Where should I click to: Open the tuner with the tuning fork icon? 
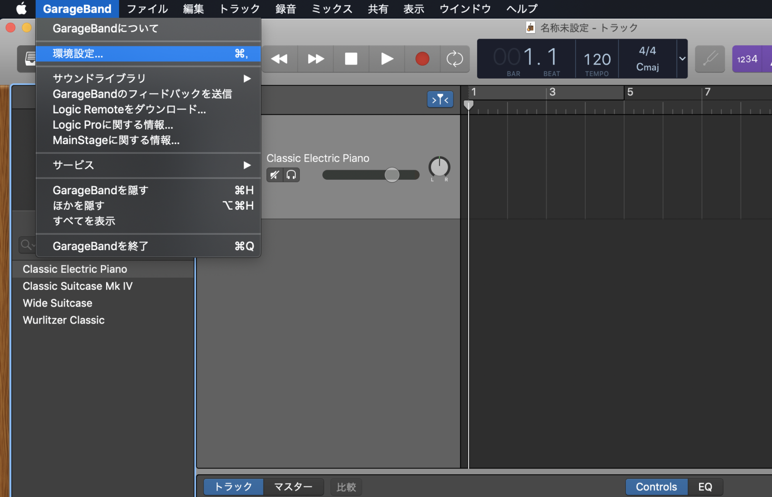pyautogui.click(x=710, y=59)
